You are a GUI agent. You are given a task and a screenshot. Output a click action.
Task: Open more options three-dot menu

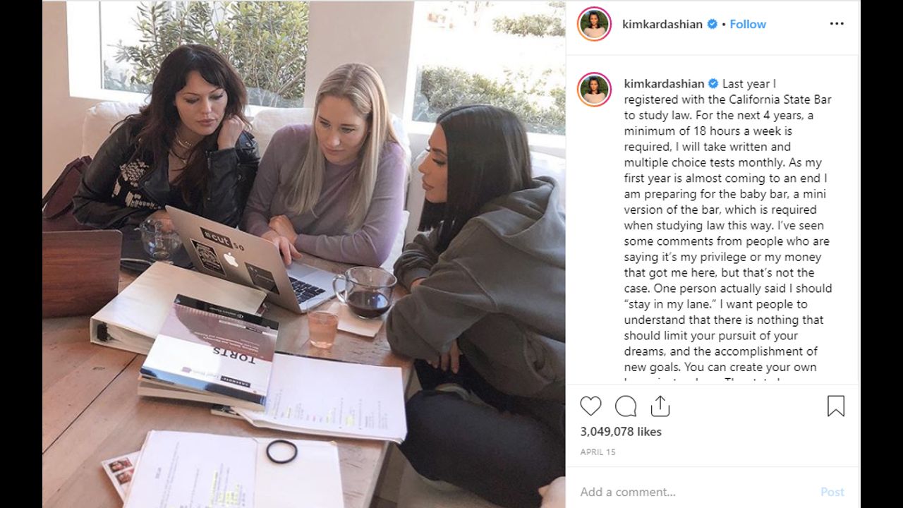[837, 24]
